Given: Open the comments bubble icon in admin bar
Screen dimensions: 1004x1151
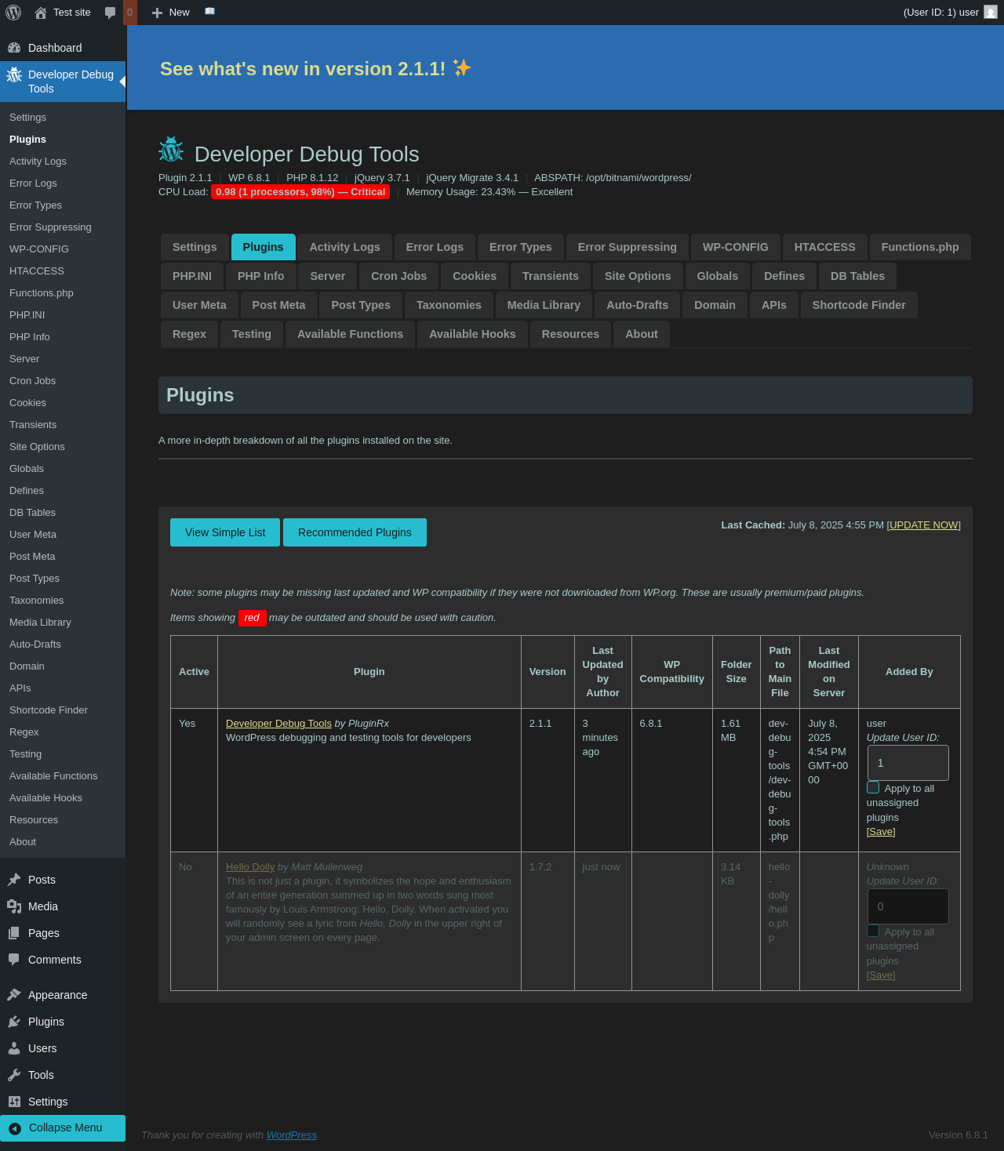Looking at the screenshot, I should [111, 13].
